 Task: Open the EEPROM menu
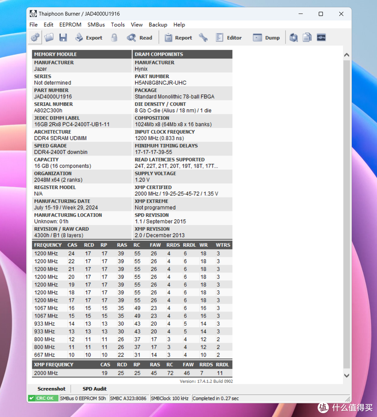point(70,25)
